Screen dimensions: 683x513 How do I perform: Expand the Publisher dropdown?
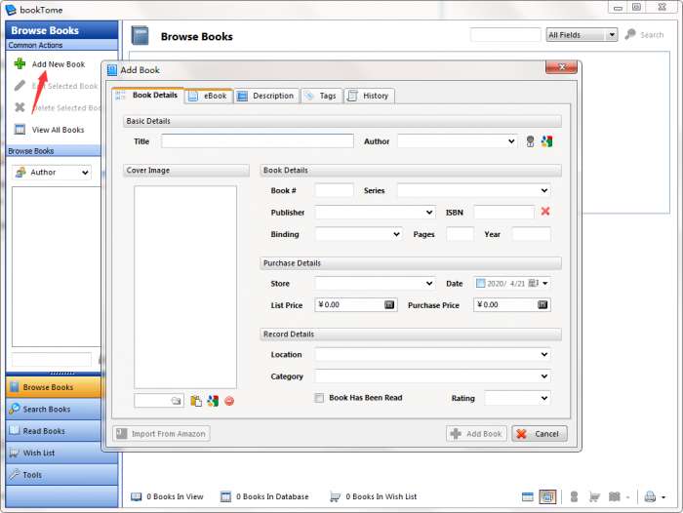(x=429, y=212)
